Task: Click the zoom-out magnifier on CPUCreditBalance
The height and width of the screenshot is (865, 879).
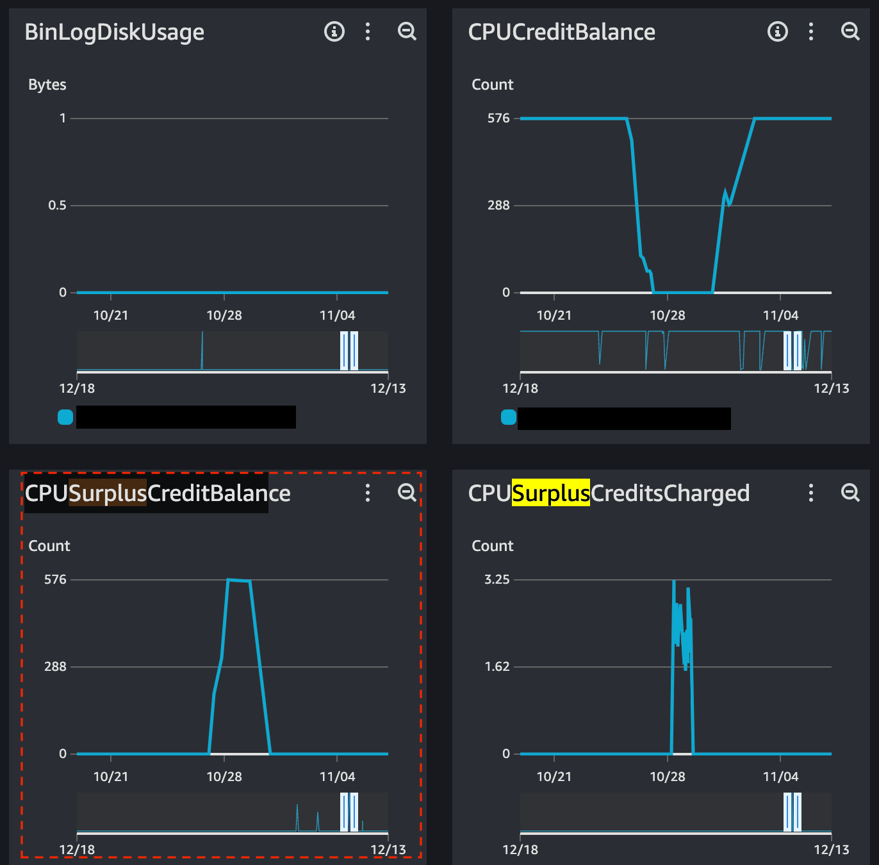Action: (x=850, y=31)
